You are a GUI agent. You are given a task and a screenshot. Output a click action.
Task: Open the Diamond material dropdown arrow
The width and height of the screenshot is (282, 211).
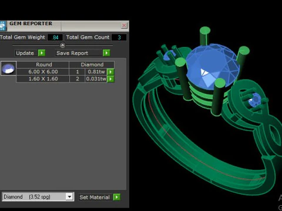tap(69, 196)
